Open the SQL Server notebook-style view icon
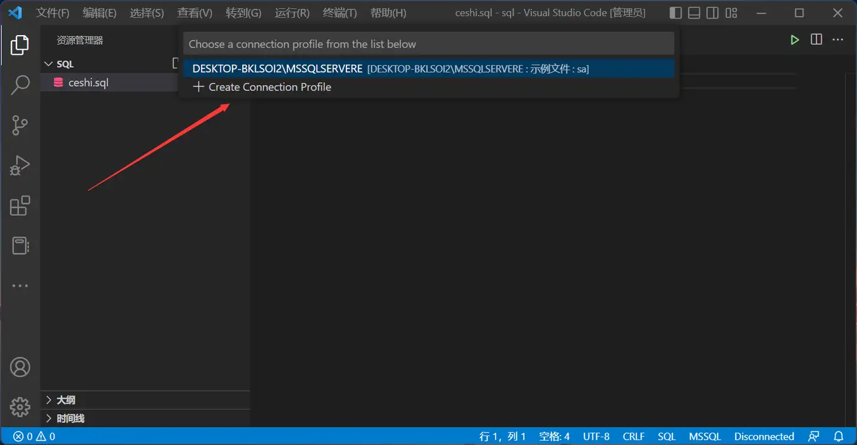This screenshot has height=445, width=857. [x=20, y=246]
